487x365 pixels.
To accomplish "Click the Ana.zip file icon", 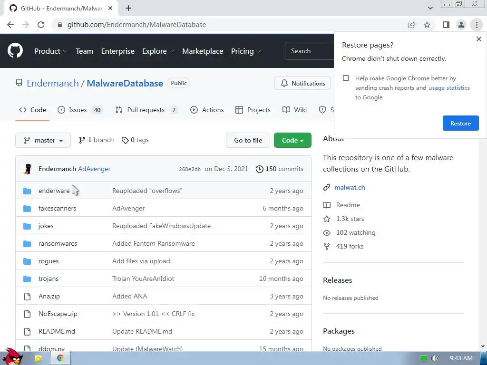I will [27, 297].
